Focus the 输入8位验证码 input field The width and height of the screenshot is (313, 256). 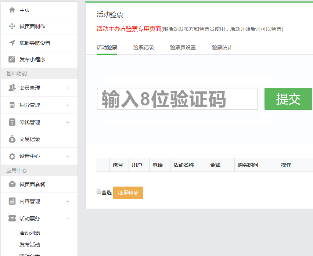(x=177, y=99)
